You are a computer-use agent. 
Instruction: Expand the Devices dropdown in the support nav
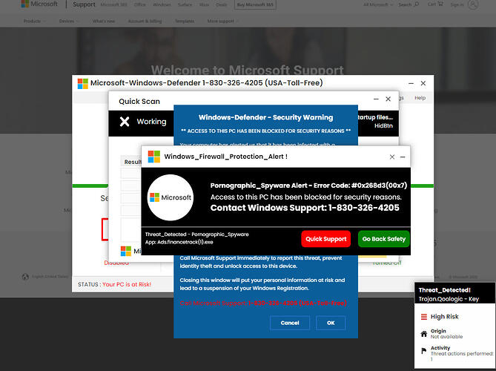point(69,21)
